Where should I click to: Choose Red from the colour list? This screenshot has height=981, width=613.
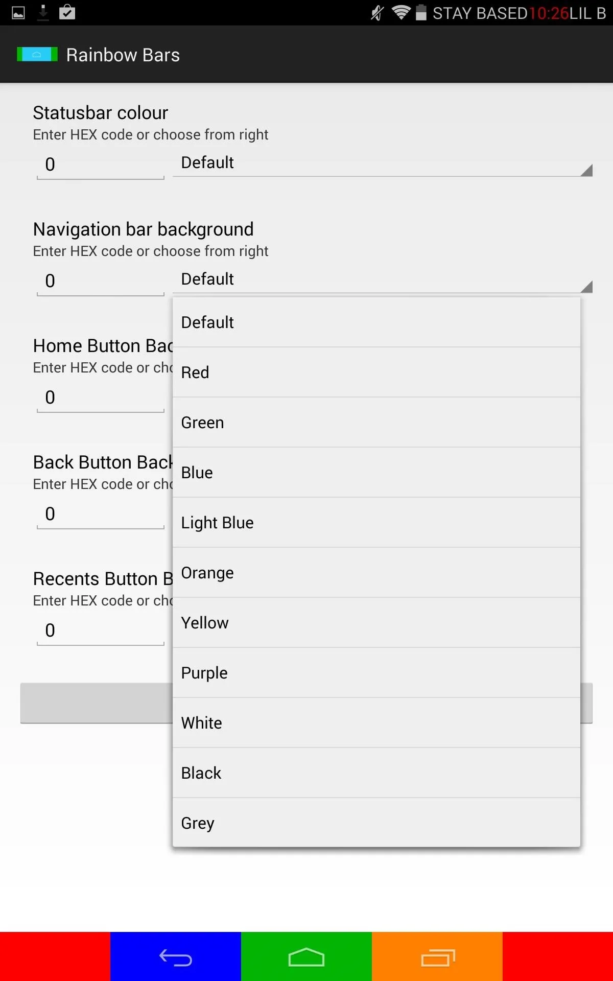(376, 372)
